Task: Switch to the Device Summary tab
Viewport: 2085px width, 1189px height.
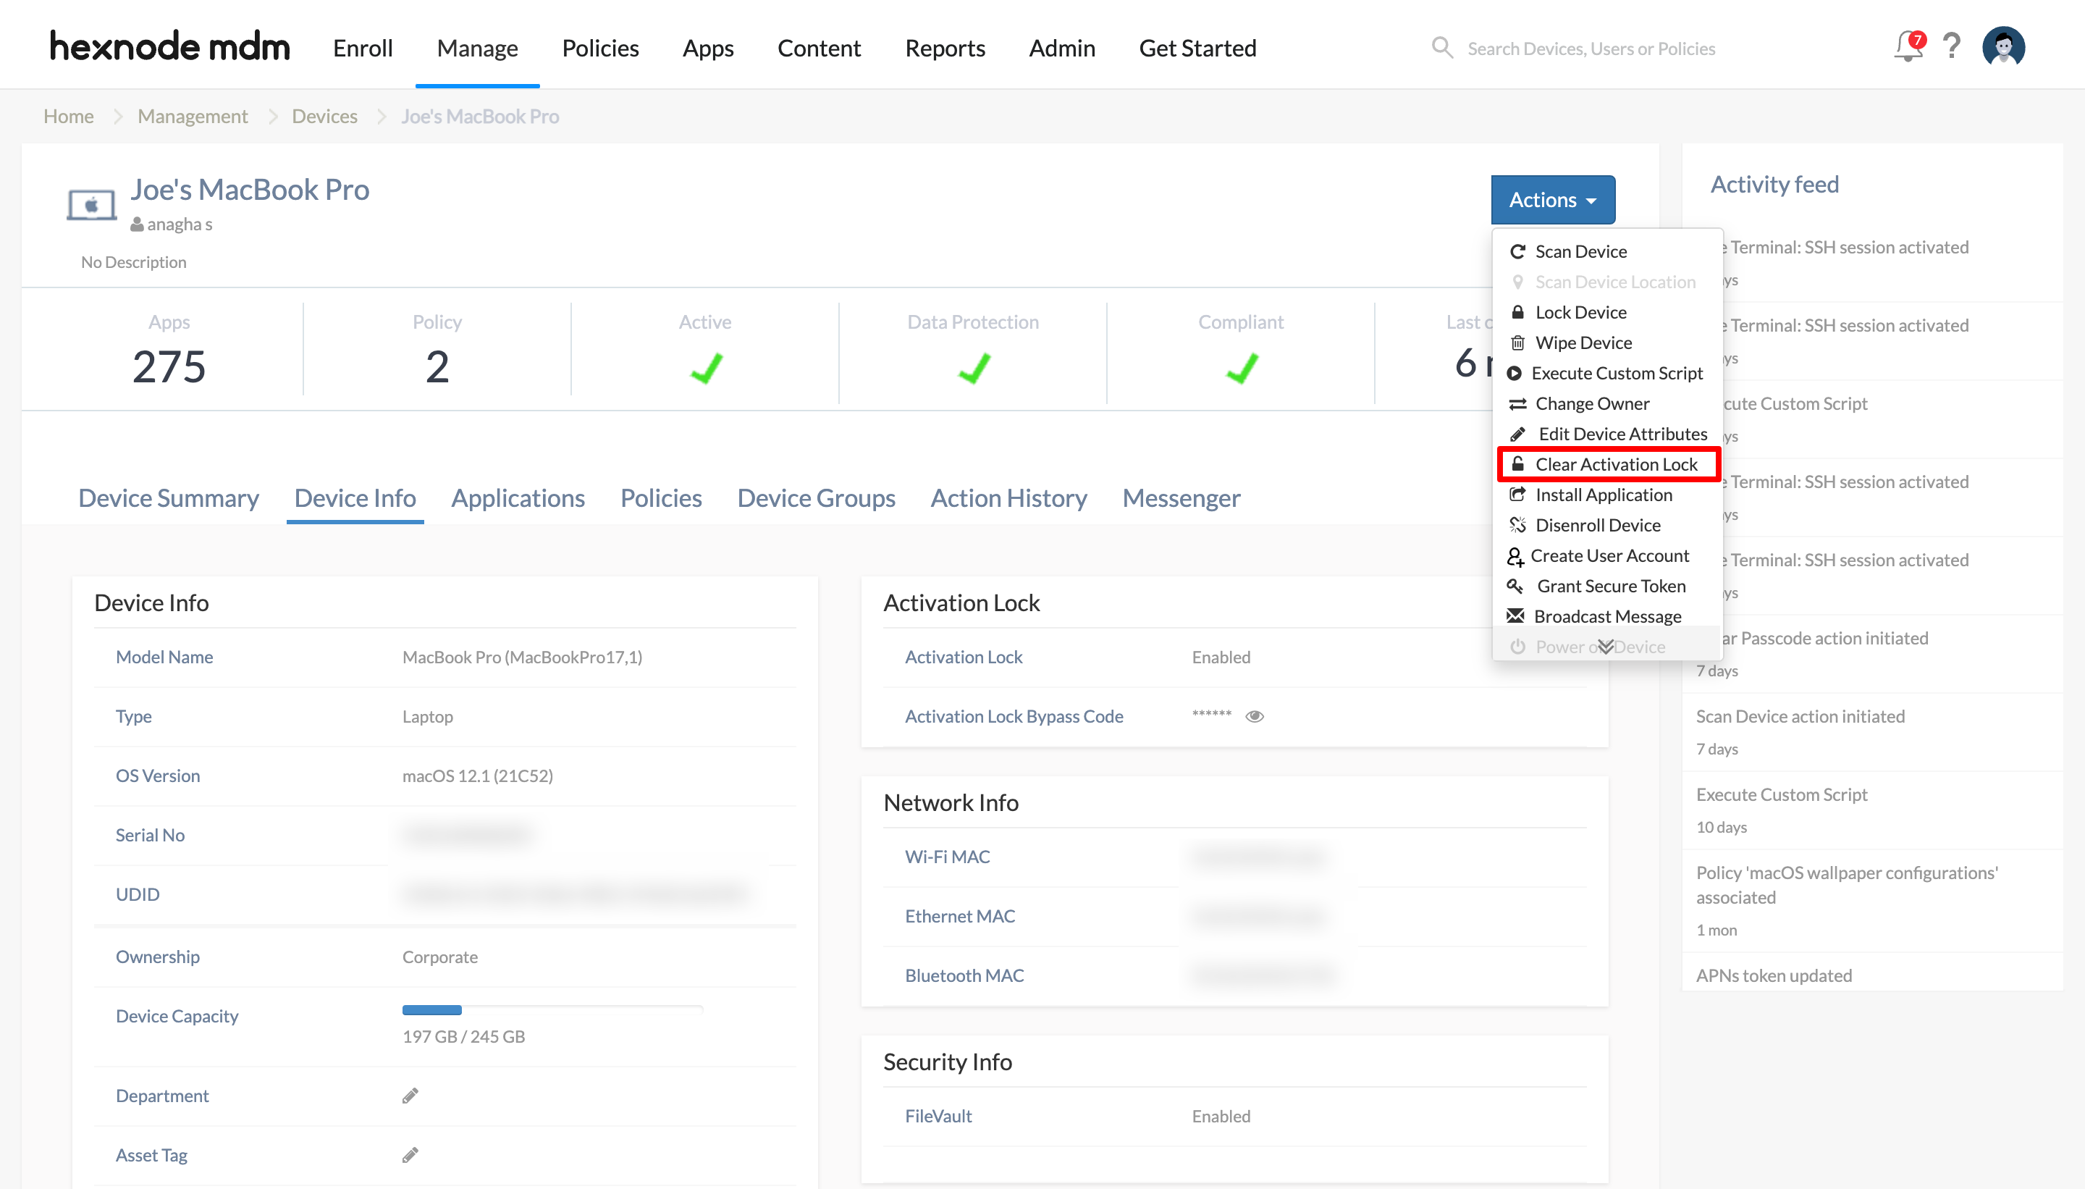Action: pos(168,498)
